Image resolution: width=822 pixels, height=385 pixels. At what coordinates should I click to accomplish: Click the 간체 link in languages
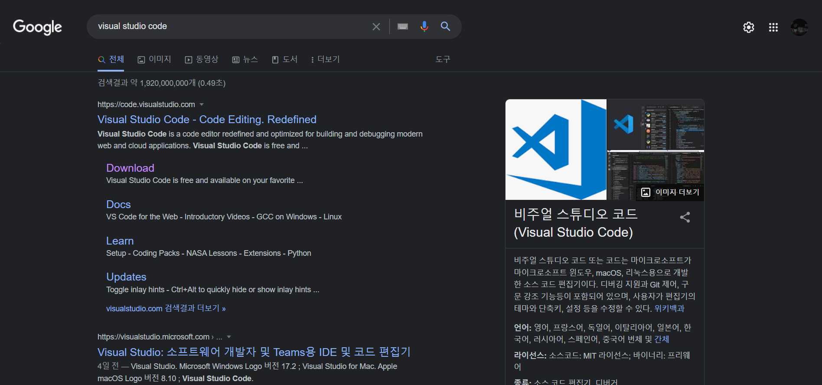click(662, 339)
